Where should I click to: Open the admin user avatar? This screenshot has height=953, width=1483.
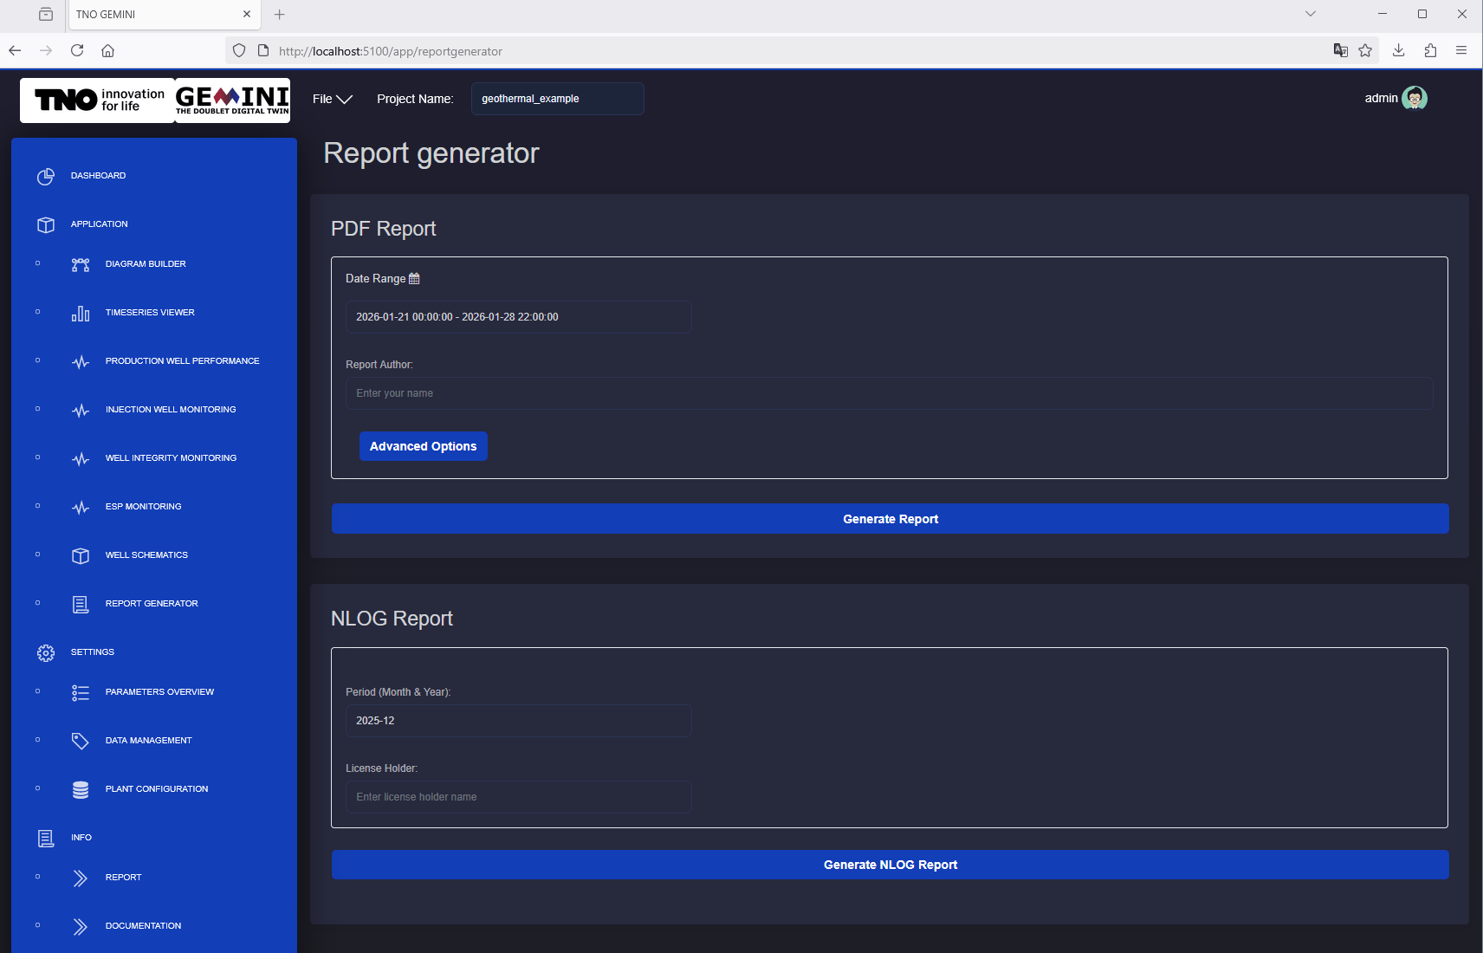pos(1415,98)
